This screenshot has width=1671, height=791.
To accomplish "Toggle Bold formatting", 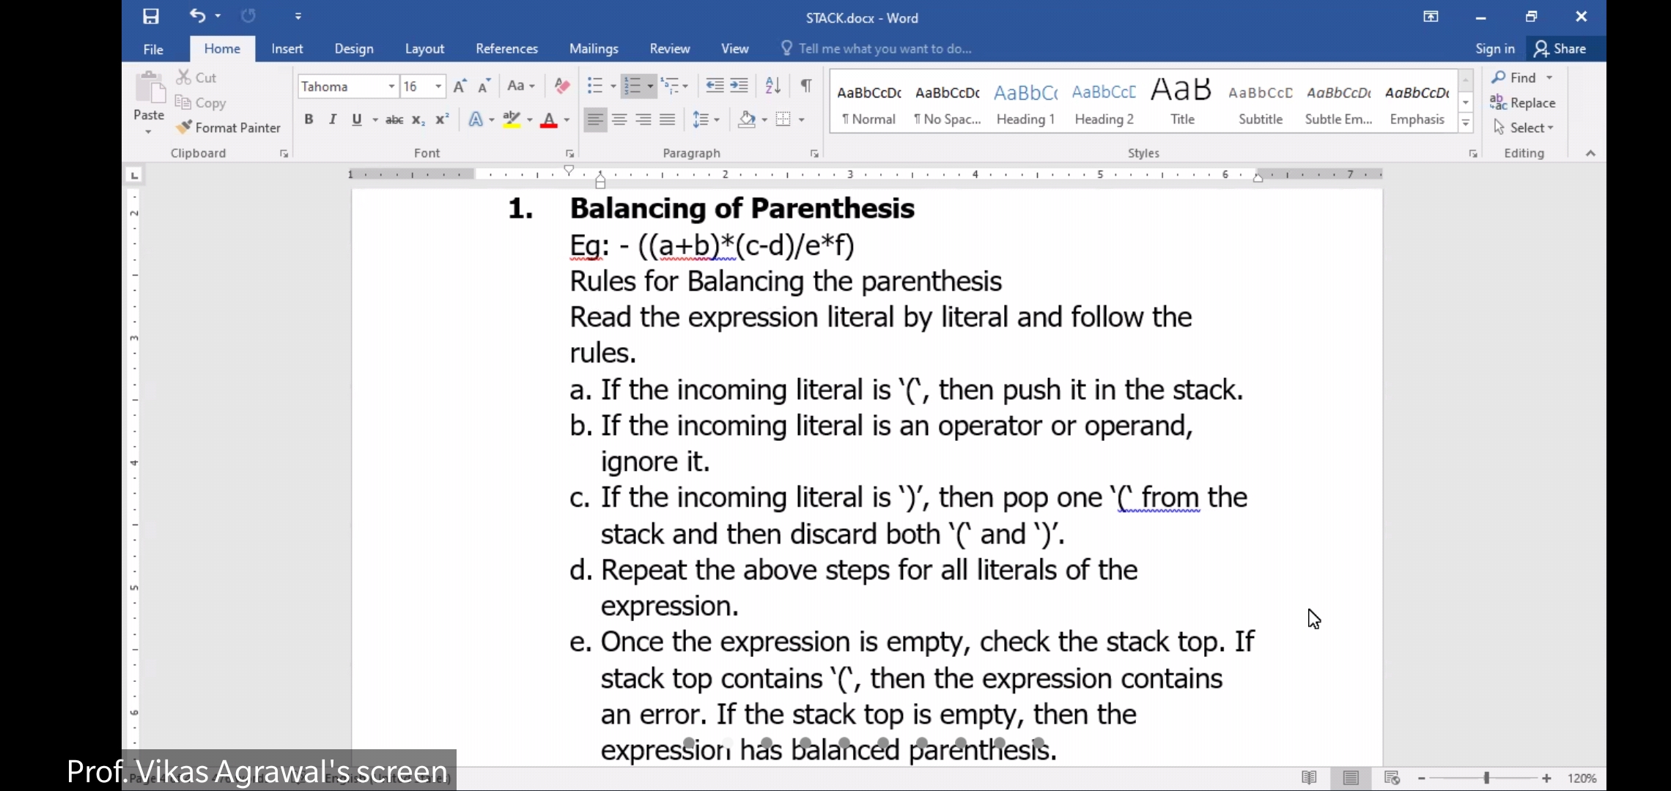I will click(309, 119).
